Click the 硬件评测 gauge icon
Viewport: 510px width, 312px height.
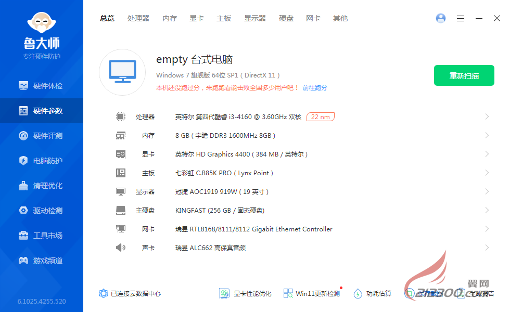pos(23,136)
